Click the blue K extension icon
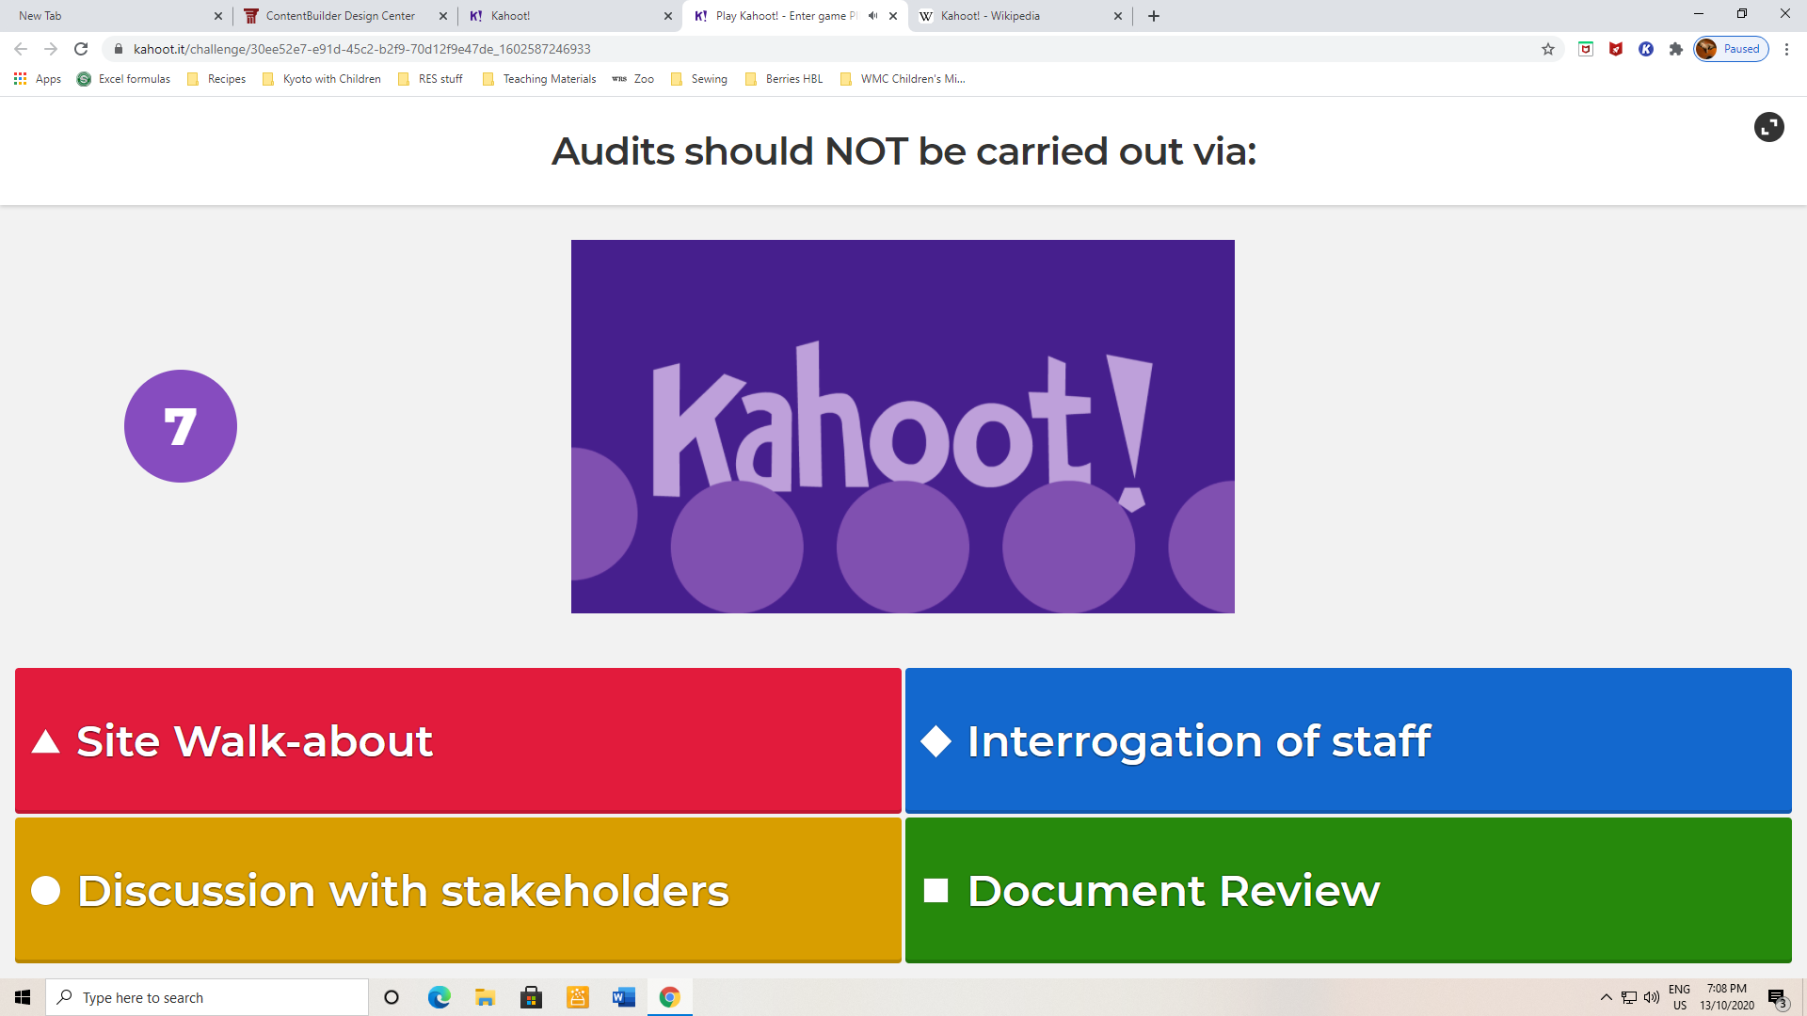 coord(1646,49)
